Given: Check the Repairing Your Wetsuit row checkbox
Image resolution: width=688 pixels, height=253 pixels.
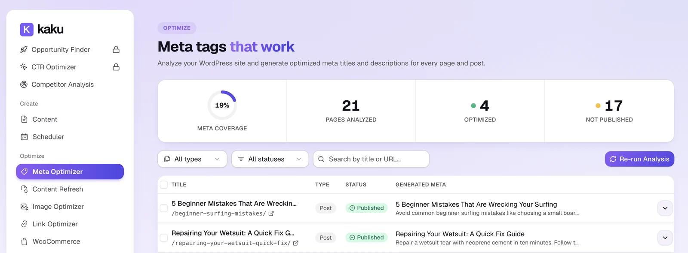Looking at the screenshot, I should click(164, 238).
